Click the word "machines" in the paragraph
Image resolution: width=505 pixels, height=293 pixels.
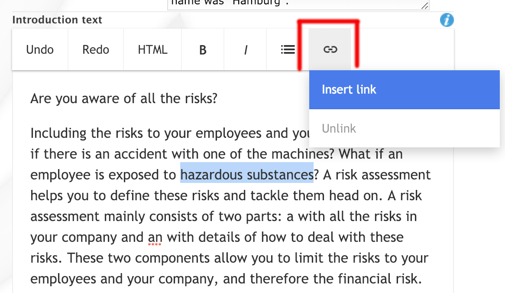pos(303,153)
